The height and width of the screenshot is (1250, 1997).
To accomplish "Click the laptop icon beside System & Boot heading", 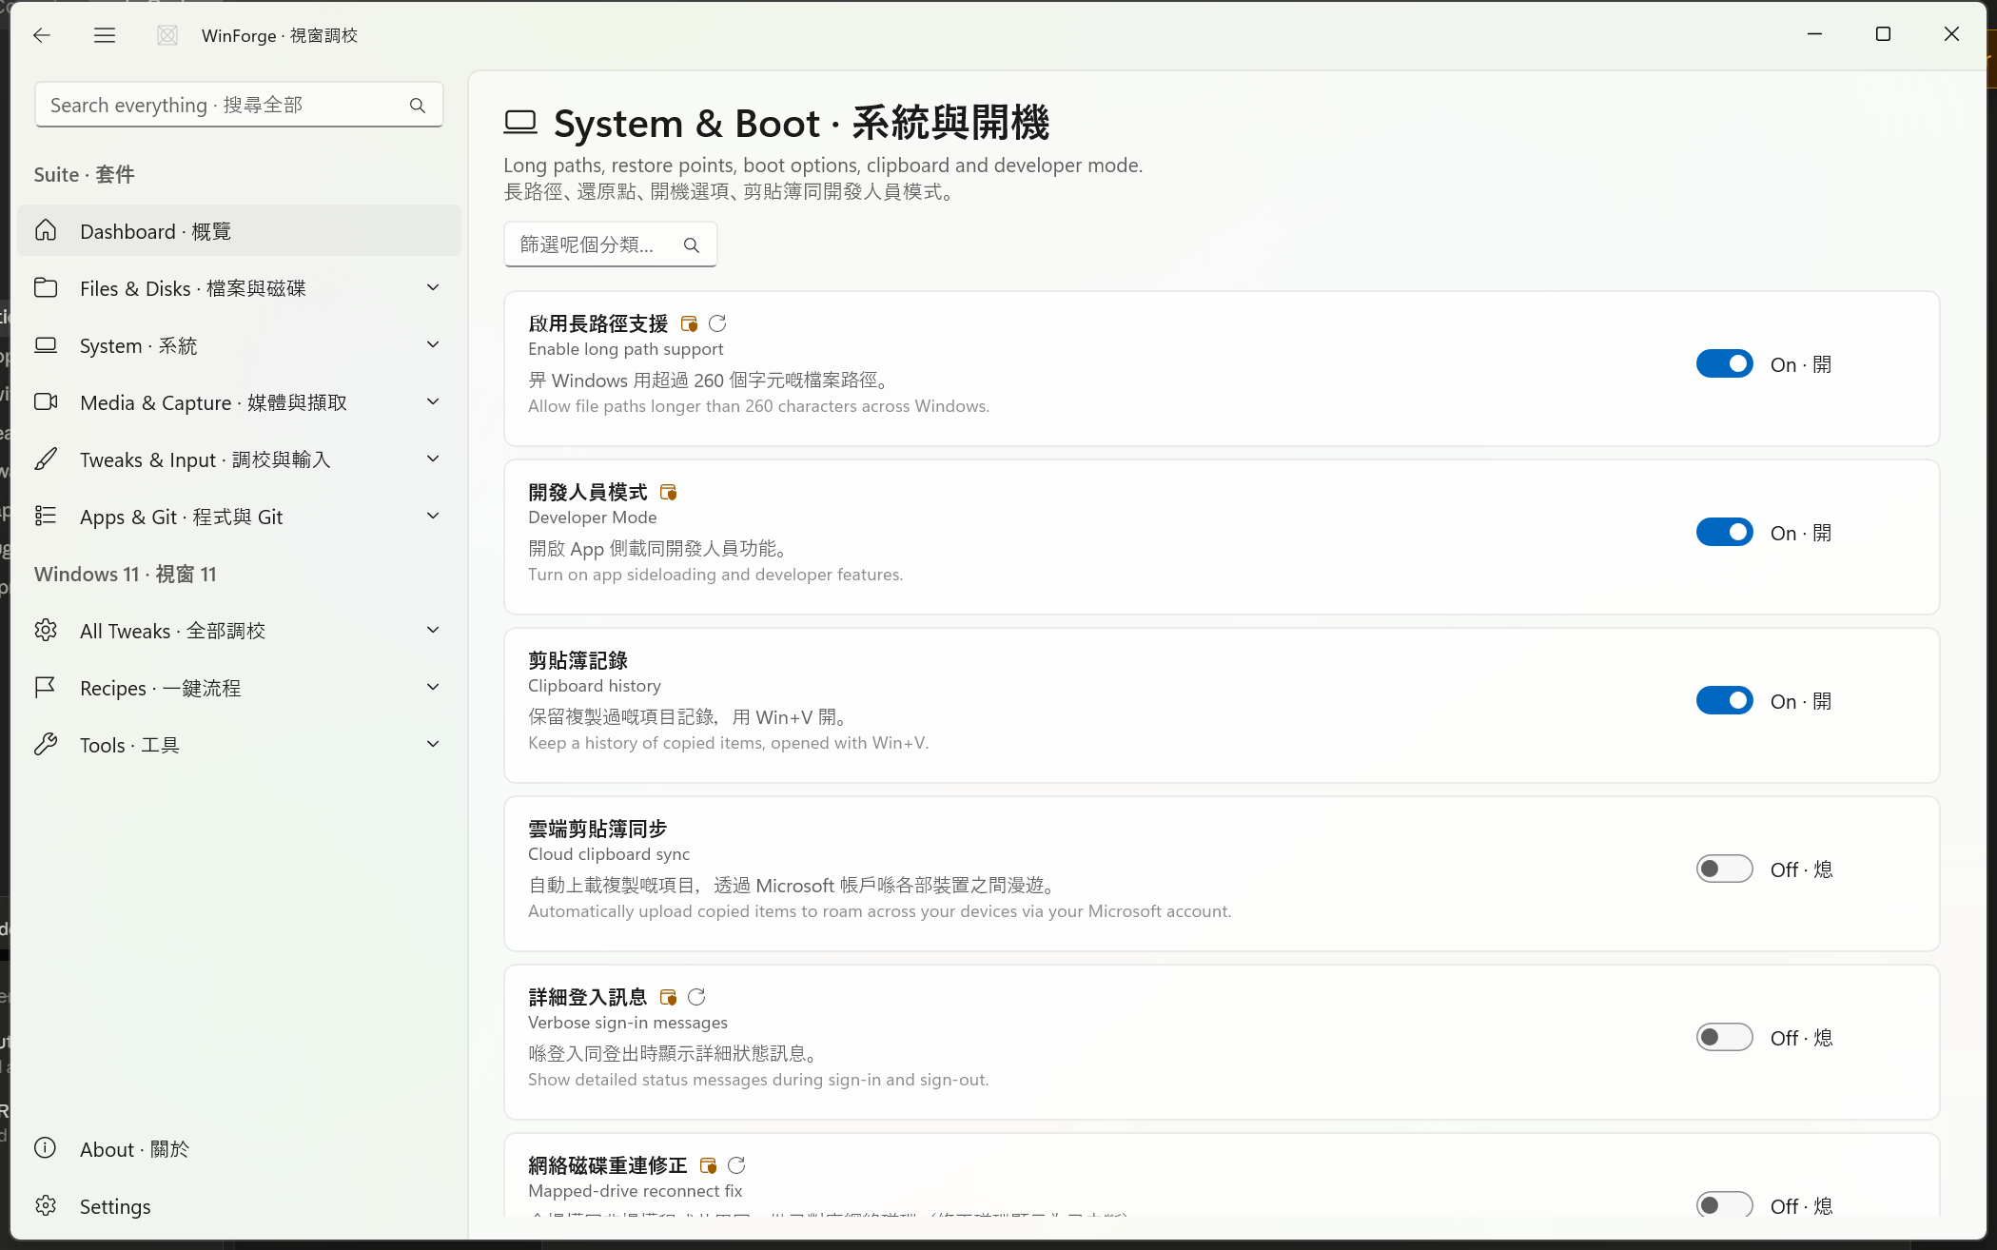I will 520,122.
